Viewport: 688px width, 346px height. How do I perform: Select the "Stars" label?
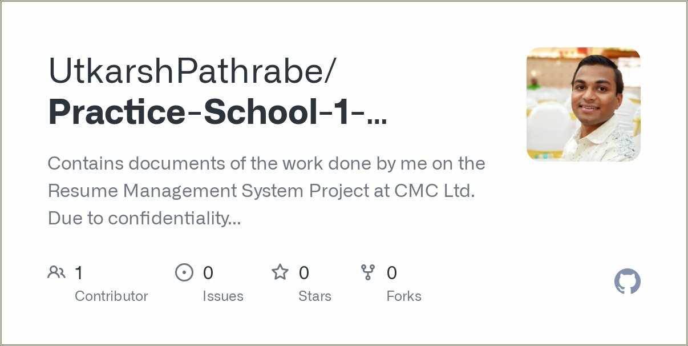[x=315, y=296]
